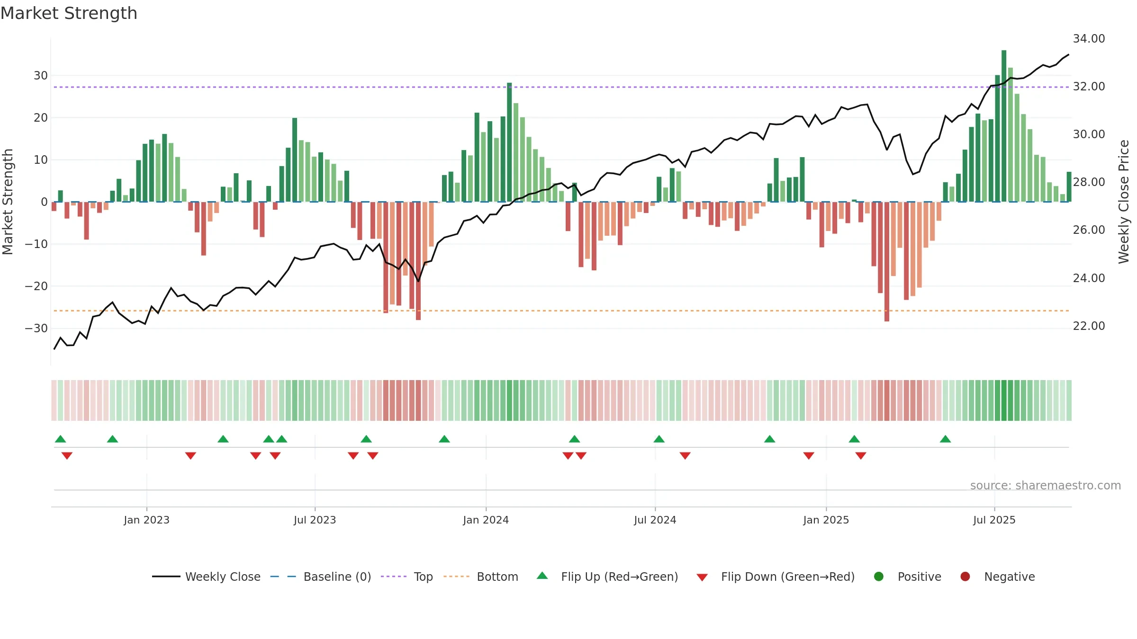The image size is (1137, 639).
Task: Click the Weekly Close legend entry
Action: (206, 577)
